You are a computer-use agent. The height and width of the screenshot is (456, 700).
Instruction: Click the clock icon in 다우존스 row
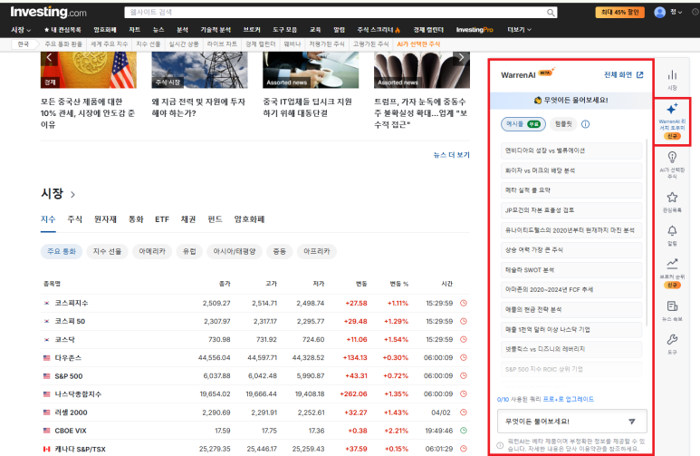[x=464, y=358]
